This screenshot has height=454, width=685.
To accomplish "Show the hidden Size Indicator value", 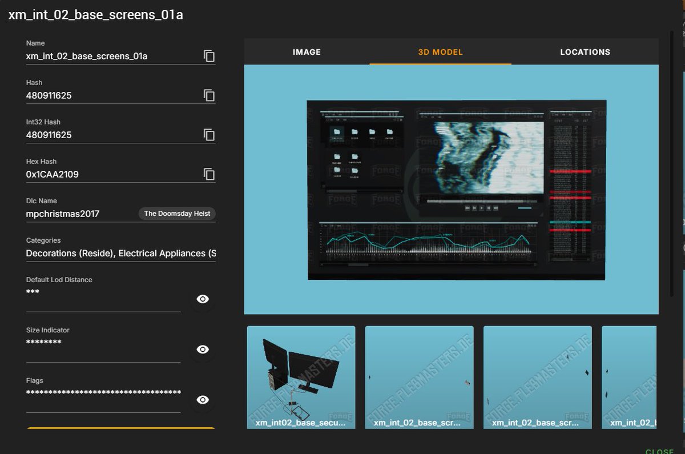I will (x=203, y=349).
